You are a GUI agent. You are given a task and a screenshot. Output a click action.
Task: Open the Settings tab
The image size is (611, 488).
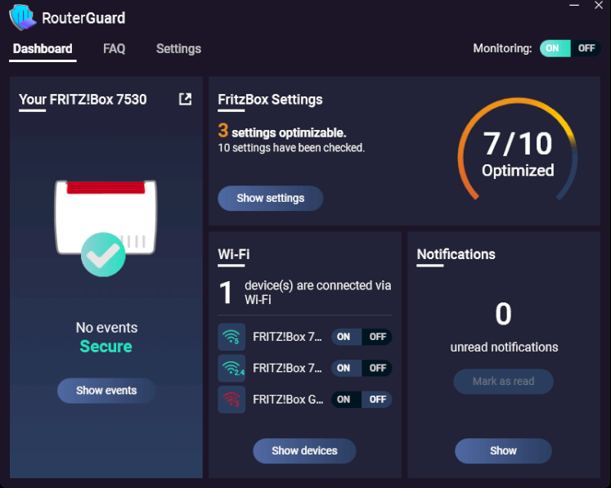178,49
